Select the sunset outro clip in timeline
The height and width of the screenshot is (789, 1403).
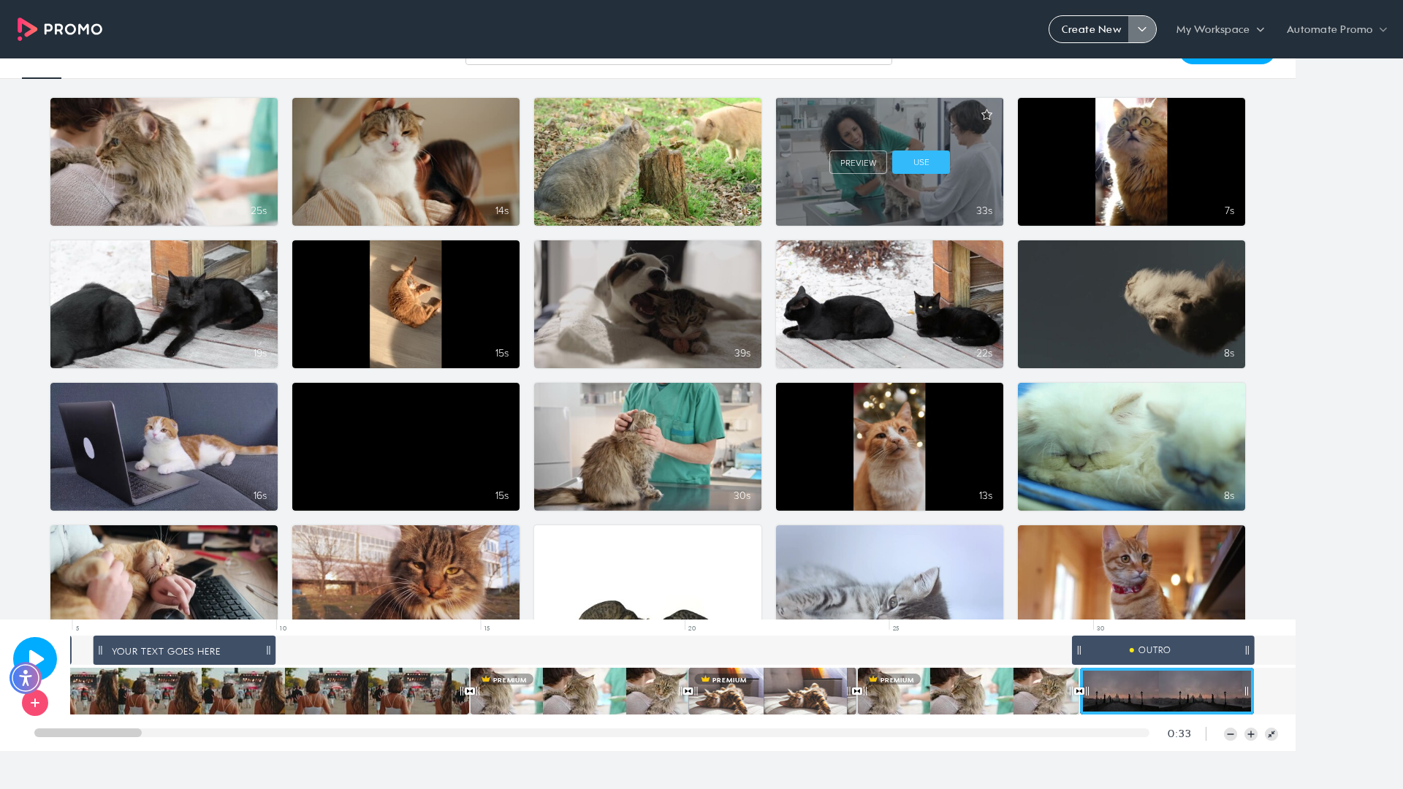pos(1167,691)
